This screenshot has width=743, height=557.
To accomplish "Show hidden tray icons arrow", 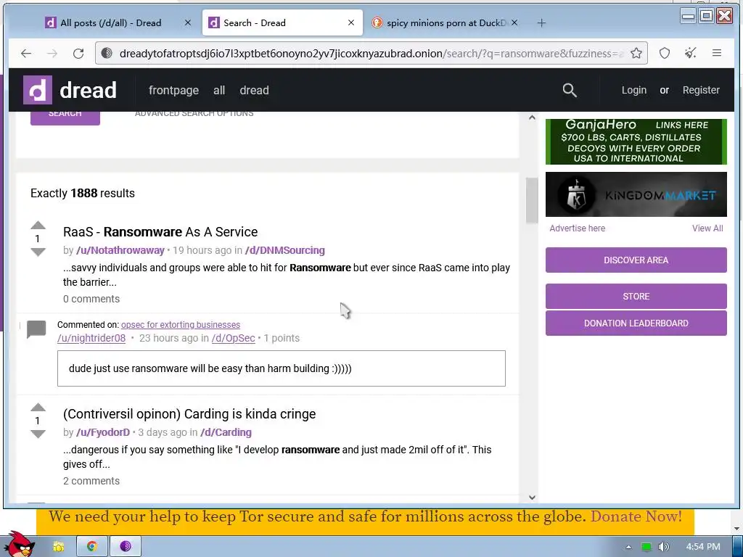I will [x=629, y=547].
